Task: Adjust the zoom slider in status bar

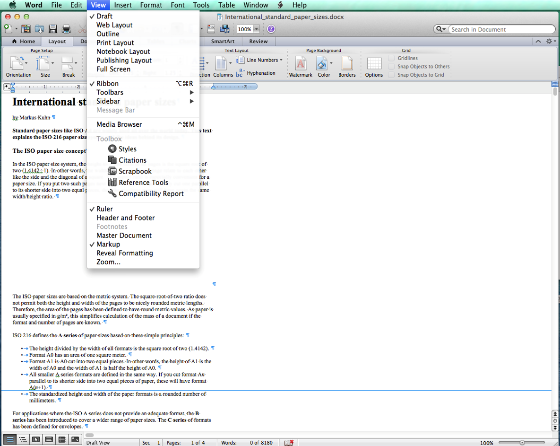Action: click(522, 443)
